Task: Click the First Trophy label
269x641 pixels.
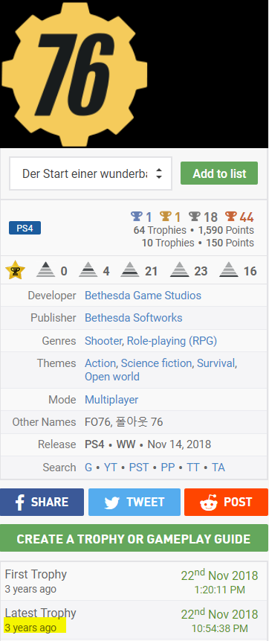Action: click(x=36, y=574)
